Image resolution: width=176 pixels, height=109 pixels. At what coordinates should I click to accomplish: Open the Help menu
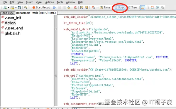tap(80, 2)
